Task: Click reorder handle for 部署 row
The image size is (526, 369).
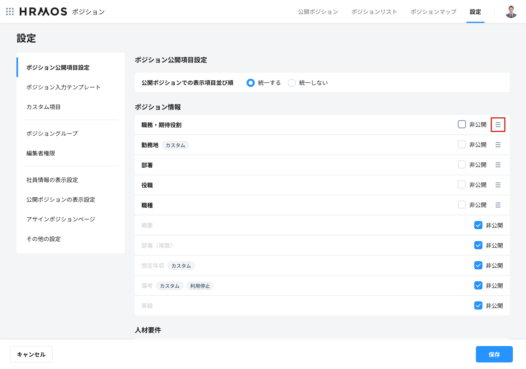Action: [498, 165]
